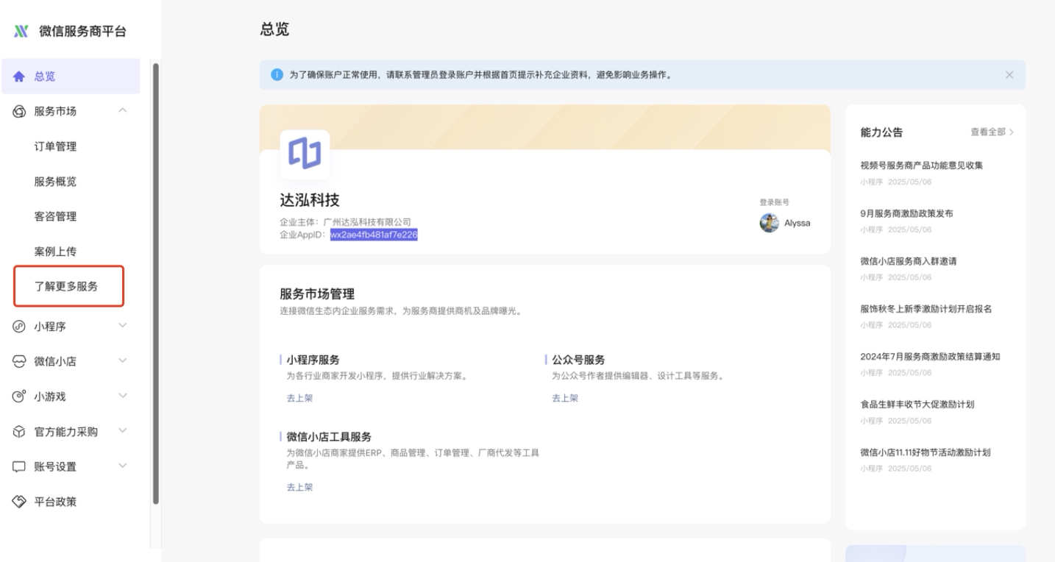Click the 总览 page title
The image size is (1055, 562).
[x=274, y=29]
